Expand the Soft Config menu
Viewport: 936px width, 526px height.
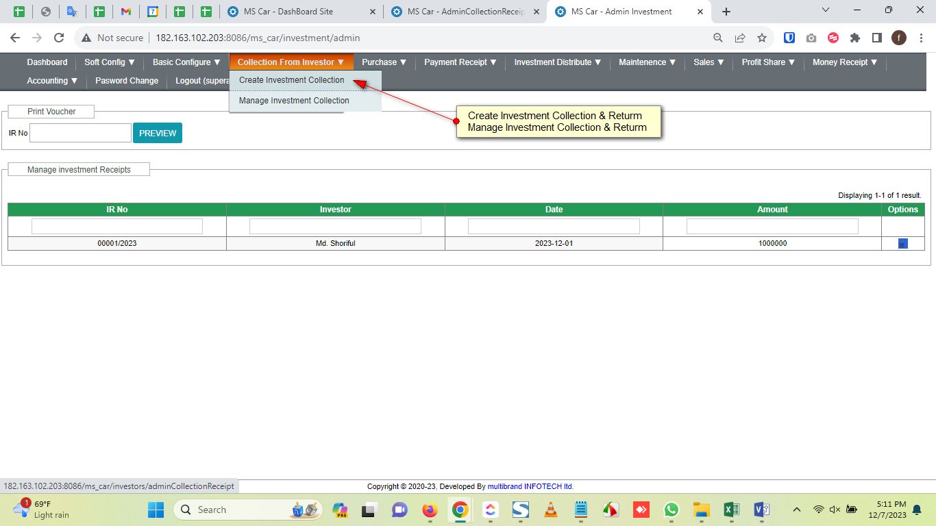(x=110, y=62)
